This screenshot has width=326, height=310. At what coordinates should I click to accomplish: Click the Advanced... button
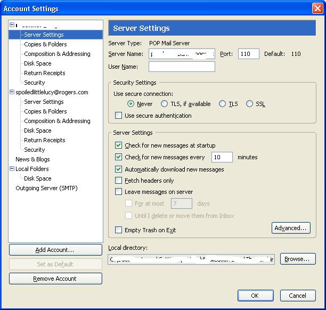(x=290, y=228)
